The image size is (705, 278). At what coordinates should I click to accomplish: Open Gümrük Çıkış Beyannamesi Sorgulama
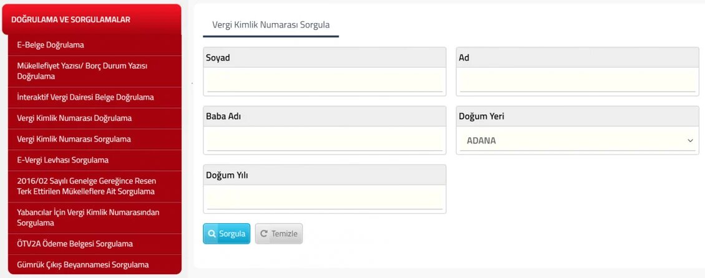coord(82,265)
